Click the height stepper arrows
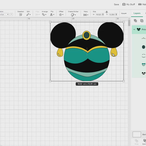146x146 pixels. click(116, 15)
